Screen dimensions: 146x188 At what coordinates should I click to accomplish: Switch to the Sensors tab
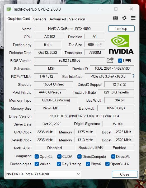(40, 19)
